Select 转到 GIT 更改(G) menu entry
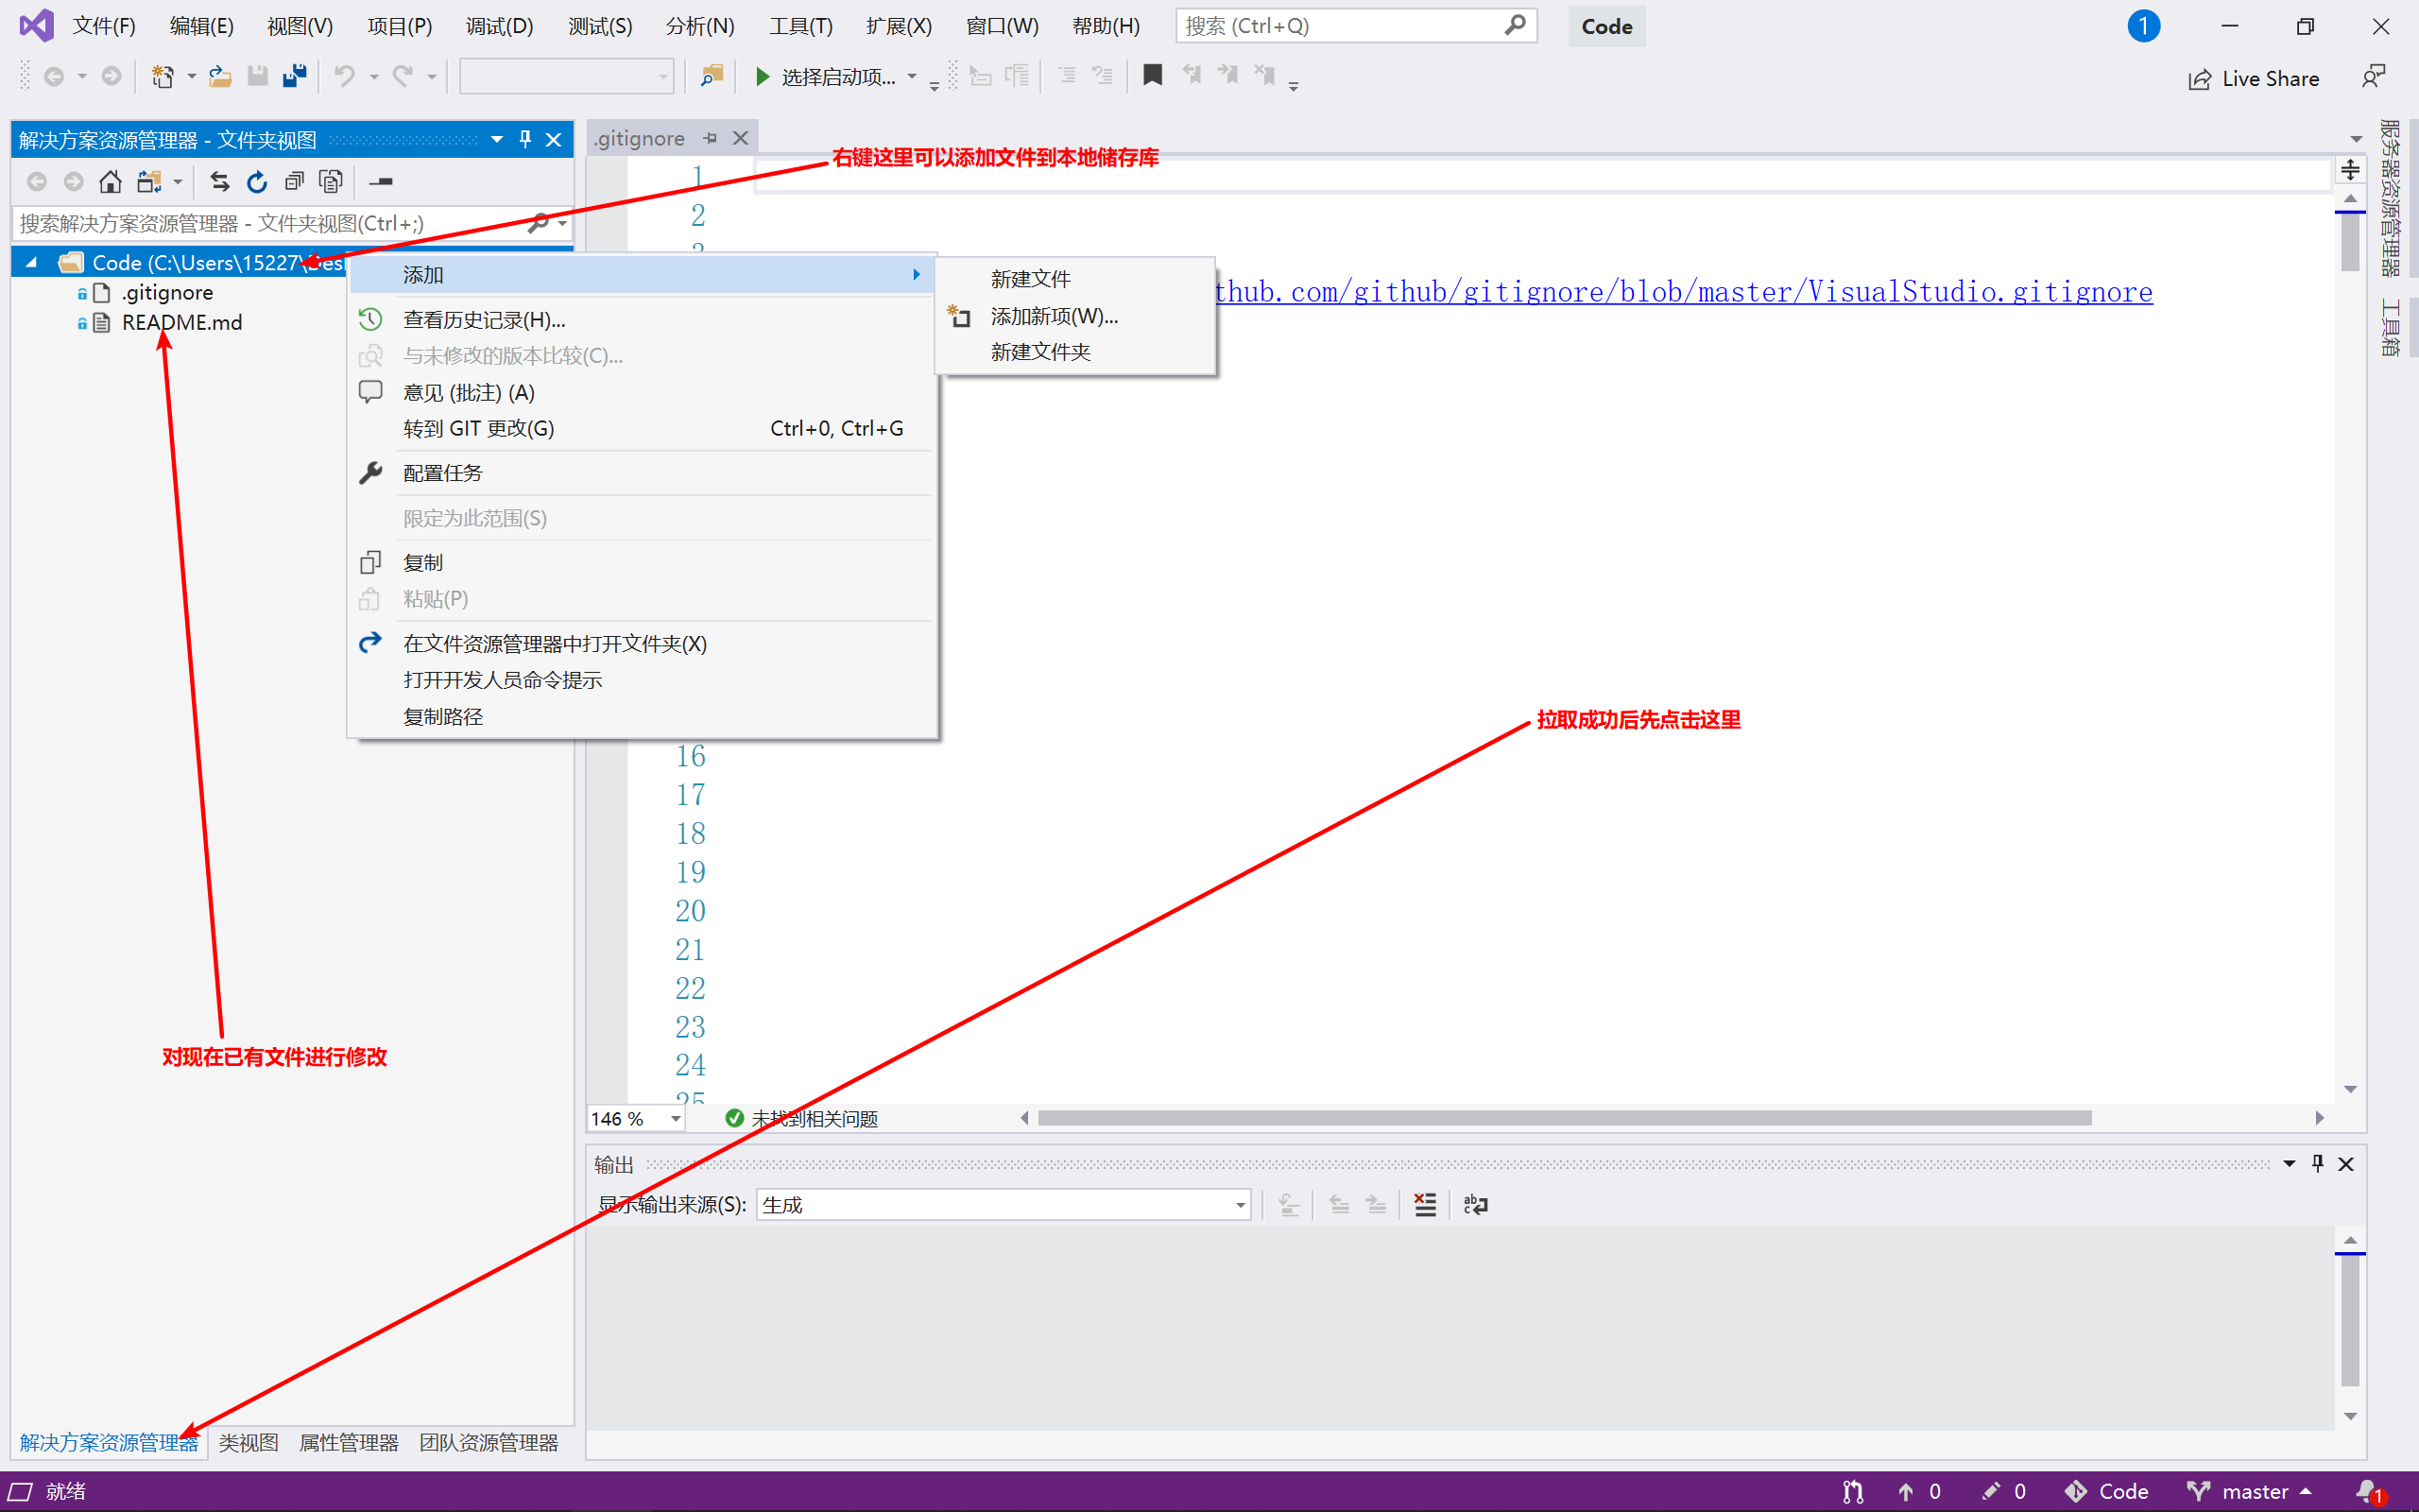Image resolution: width=2419 pixels, height=1512 pixels. [x=642, y=428]
